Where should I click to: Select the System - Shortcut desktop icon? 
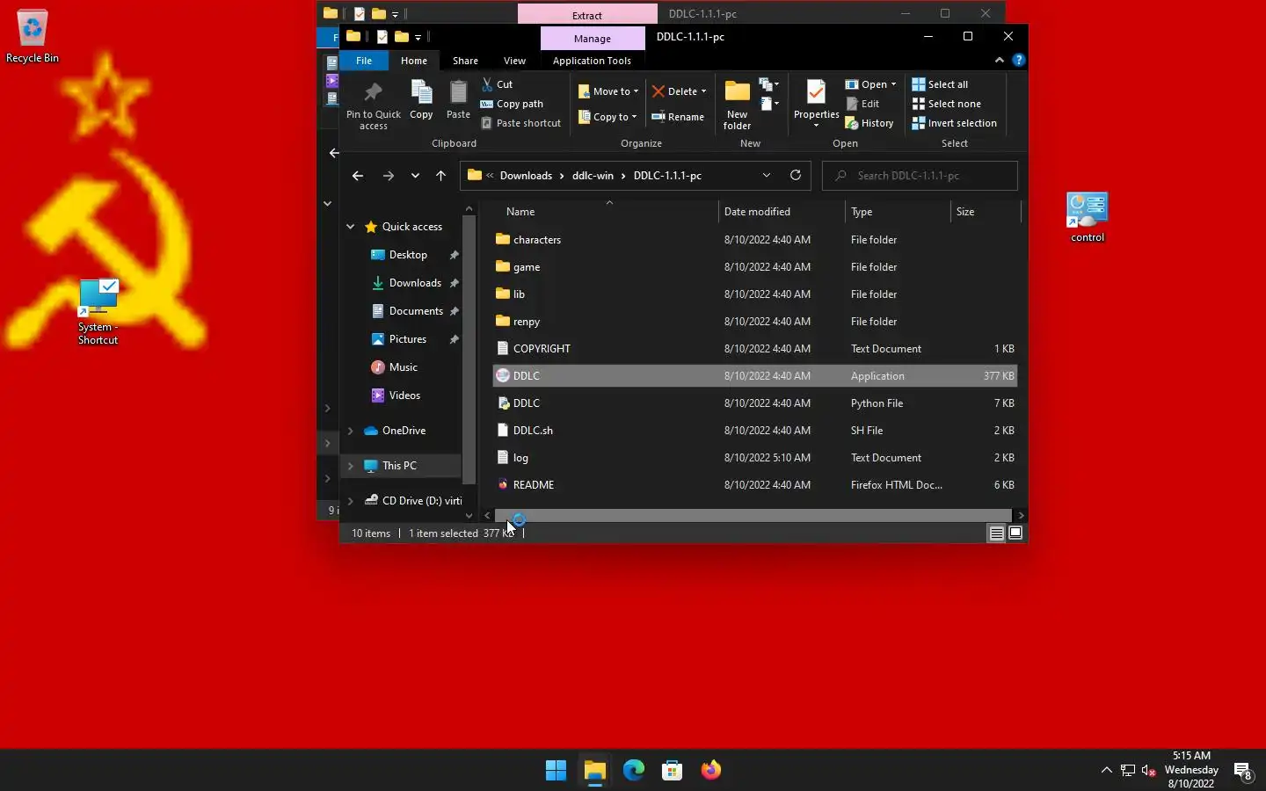pyautogui.click(x=98, y=312)
